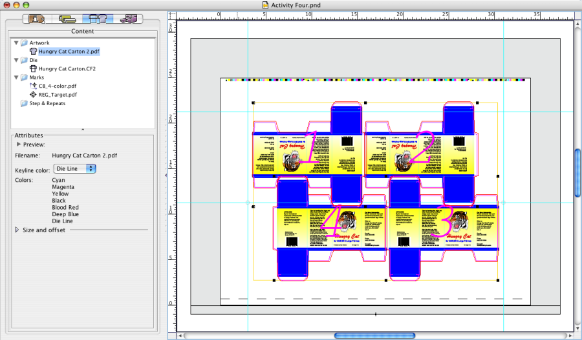Click the die icon beside Hungry Cat Carton.CF2
This screenshot has width=582, height=340.
click(34, 68)
